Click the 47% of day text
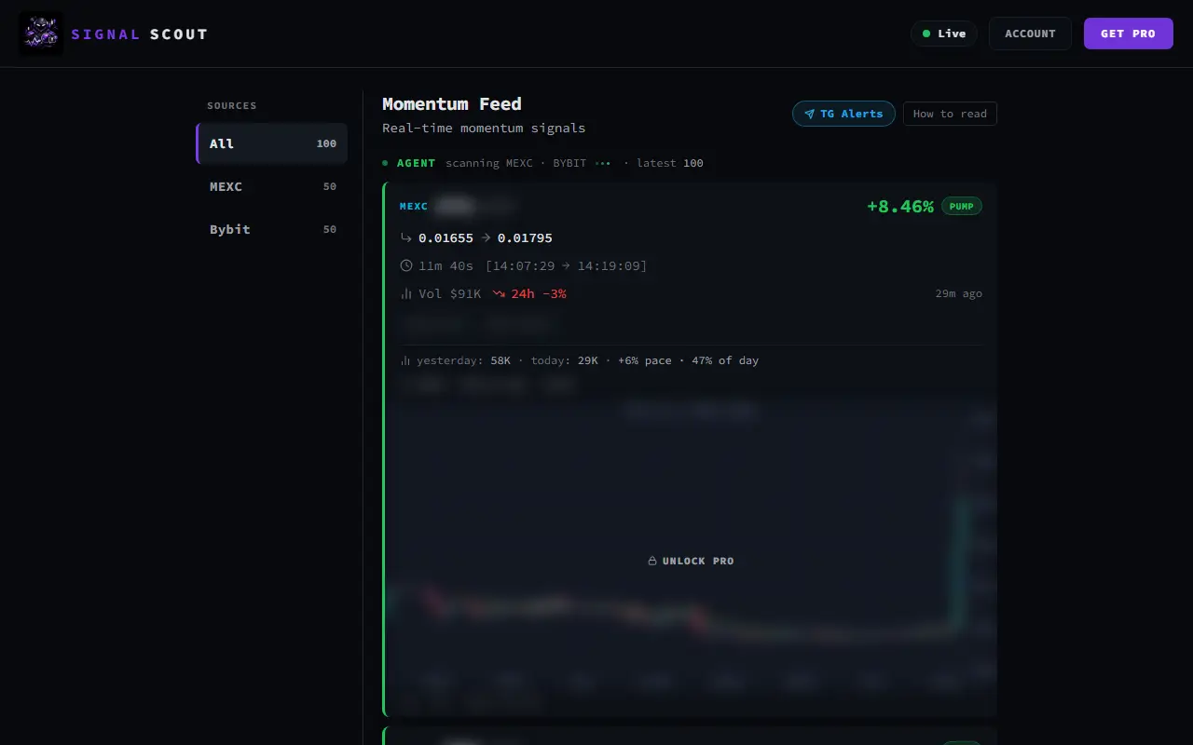 (725, 360)
